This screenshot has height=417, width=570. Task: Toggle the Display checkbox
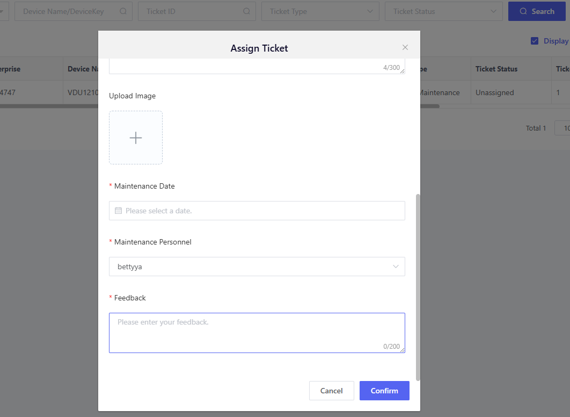pyautogui.click(x=535, y=41)
